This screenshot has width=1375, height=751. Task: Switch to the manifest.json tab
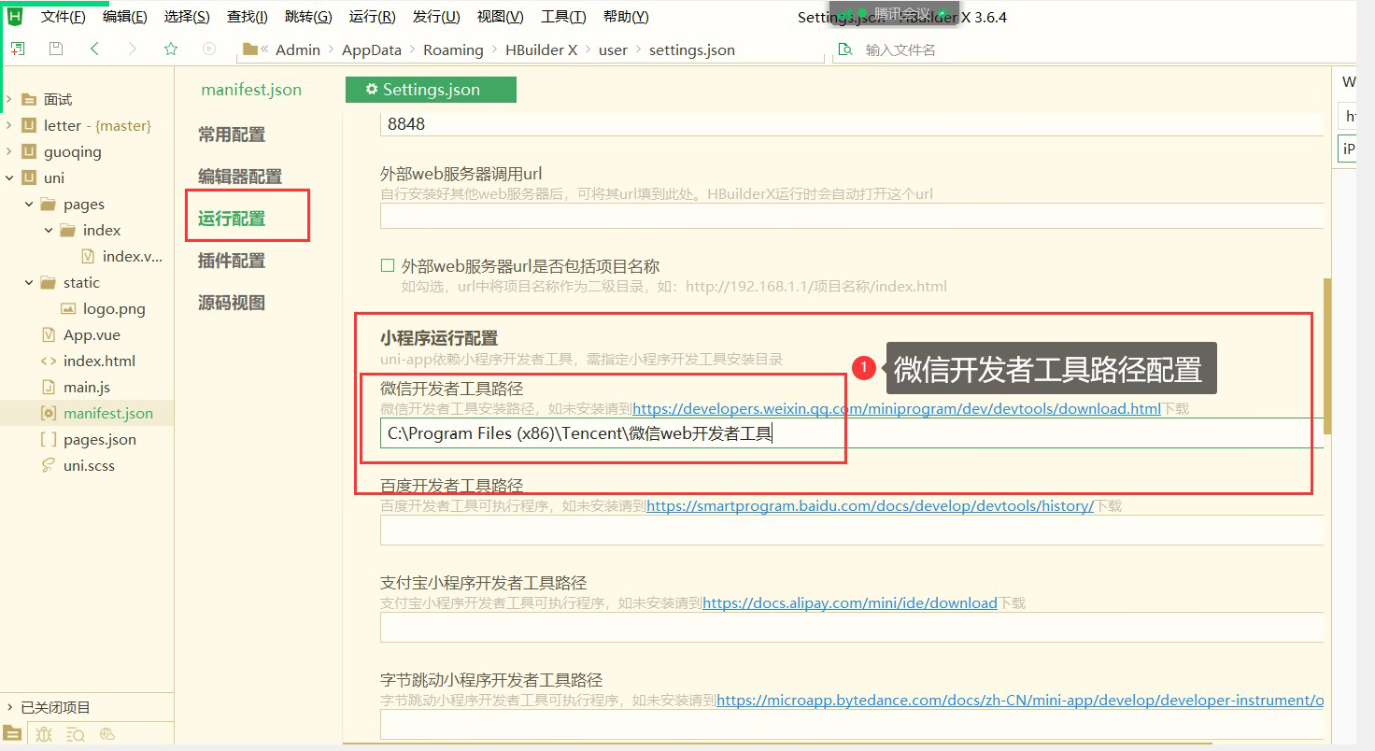[251, 90]
